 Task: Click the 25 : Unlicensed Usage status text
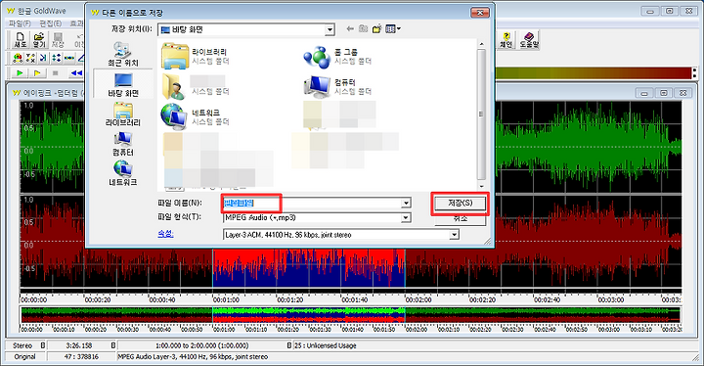pos(326,345)
